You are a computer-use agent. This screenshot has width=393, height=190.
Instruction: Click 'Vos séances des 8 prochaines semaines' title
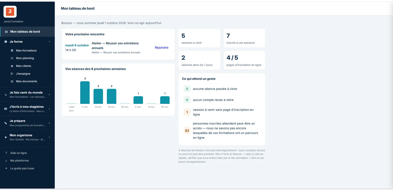coord(95,69)
